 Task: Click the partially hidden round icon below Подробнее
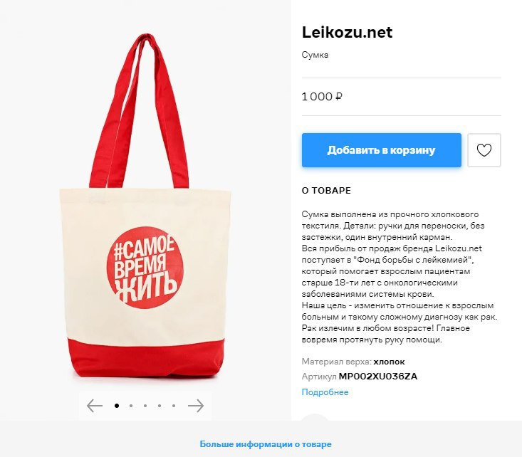click(315, 417)
